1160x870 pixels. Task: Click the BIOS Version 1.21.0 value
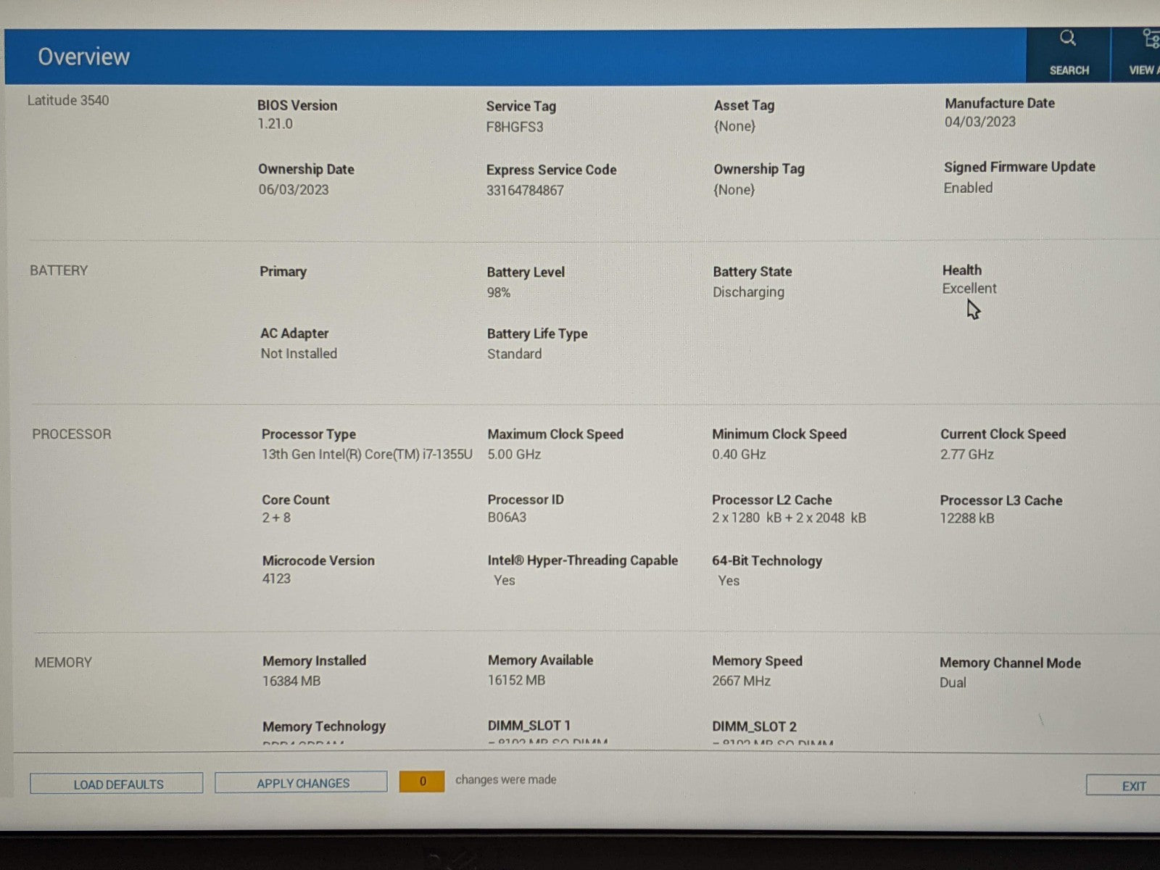(275, 124)
